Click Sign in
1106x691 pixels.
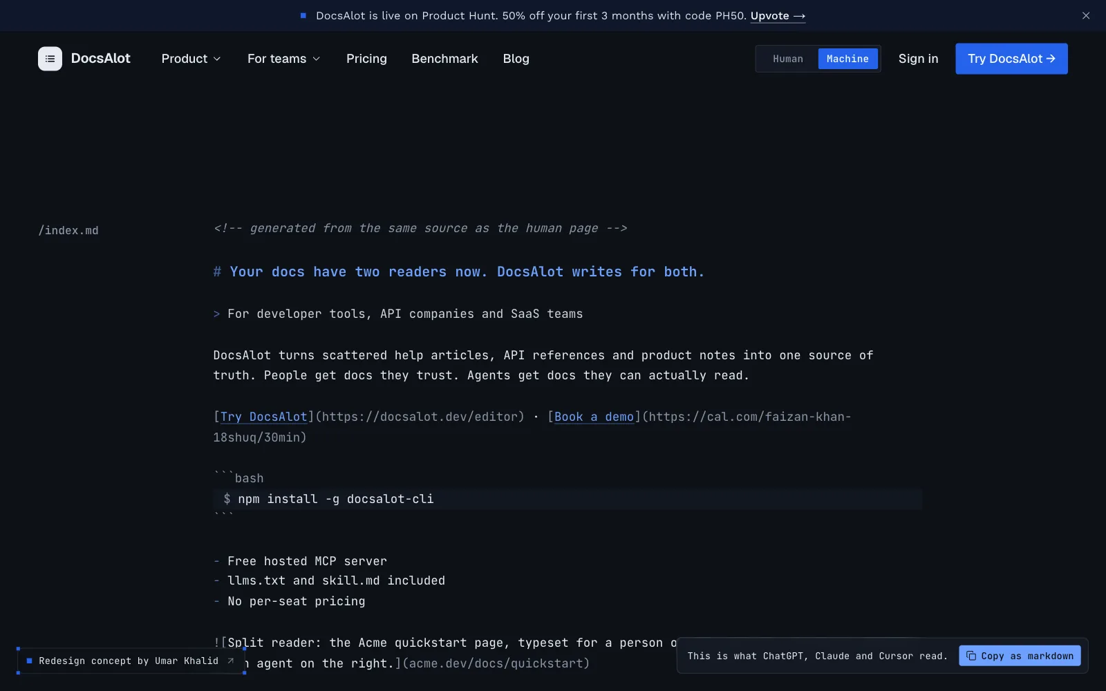(918, 59)
